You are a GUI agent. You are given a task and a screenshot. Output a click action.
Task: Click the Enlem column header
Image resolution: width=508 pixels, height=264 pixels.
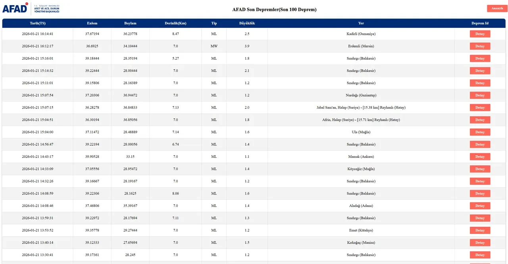[x=92, y=23]
